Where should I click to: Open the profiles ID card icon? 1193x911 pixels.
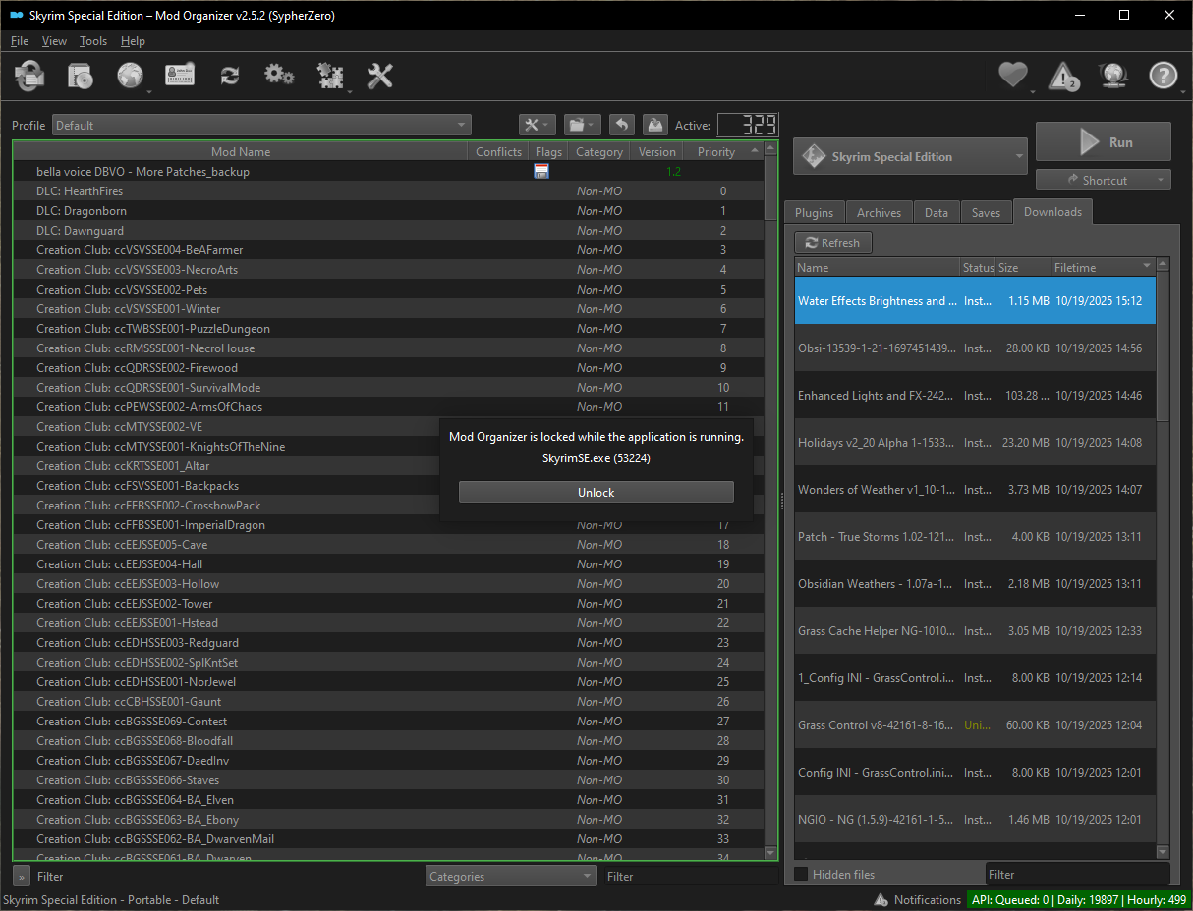[x=180, y=76]
